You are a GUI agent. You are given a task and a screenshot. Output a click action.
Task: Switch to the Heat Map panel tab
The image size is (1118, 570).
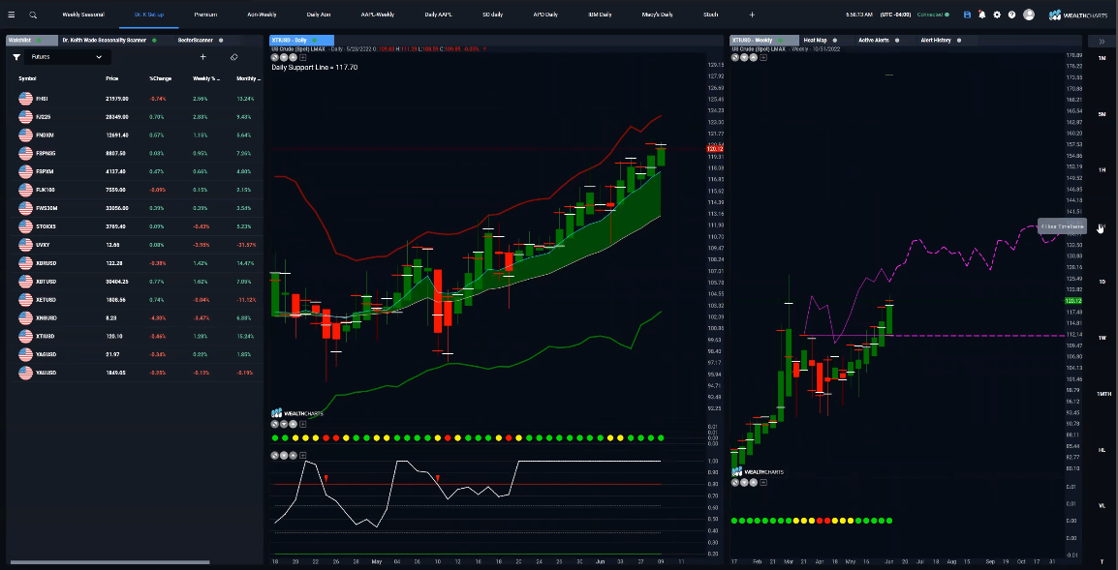(x=815, y=41)
